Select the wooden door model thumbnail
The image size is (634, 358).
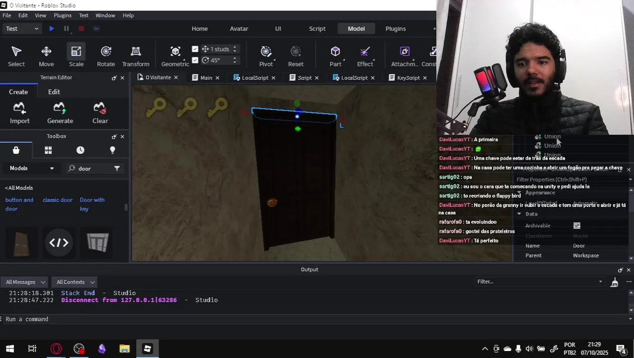click(x=21, y=243)
